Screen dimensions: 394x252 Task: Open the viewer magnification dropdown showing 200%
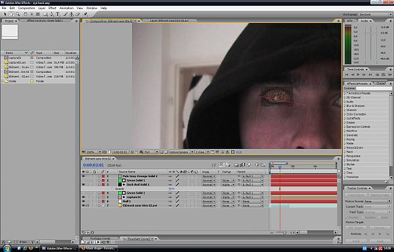pos(93,152)
